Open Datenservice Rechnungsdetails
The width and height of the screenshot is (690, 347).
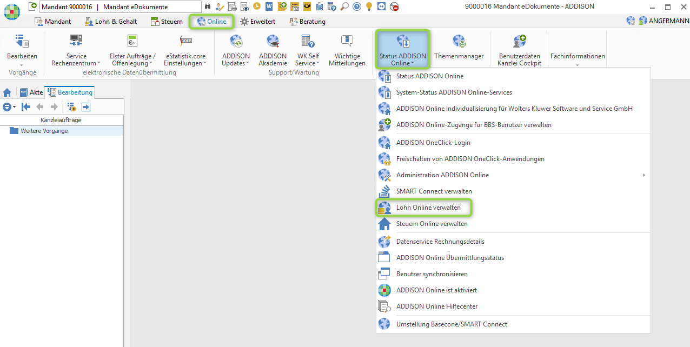pyautogui.click(x=513, y=242)
